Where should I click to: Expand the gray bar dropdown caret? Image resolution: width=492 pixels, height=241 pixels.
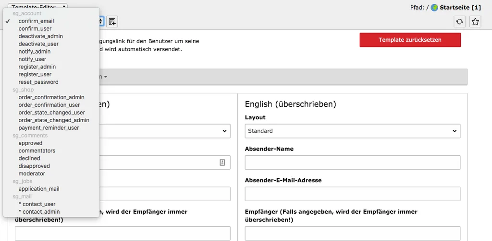[106, 77]
